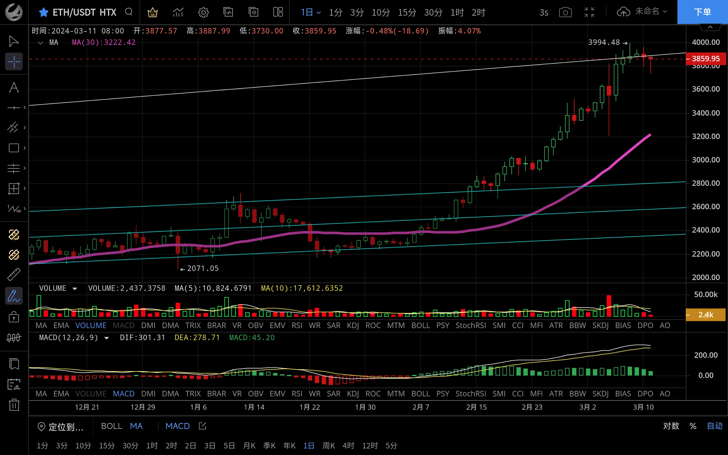728x455 pixels.
Task: Click the lock drawings icon
Action: pos(14,316)
